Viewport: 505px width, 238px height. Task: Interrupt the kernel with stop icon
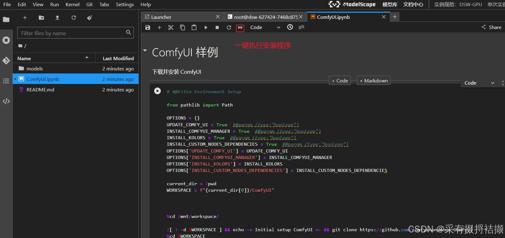click(x=217, y=27)
